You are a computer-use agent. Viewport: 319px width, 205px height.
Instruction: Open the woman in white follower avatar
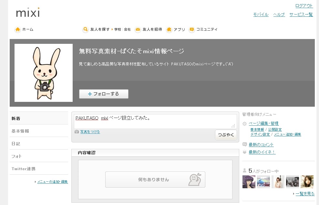278,182
